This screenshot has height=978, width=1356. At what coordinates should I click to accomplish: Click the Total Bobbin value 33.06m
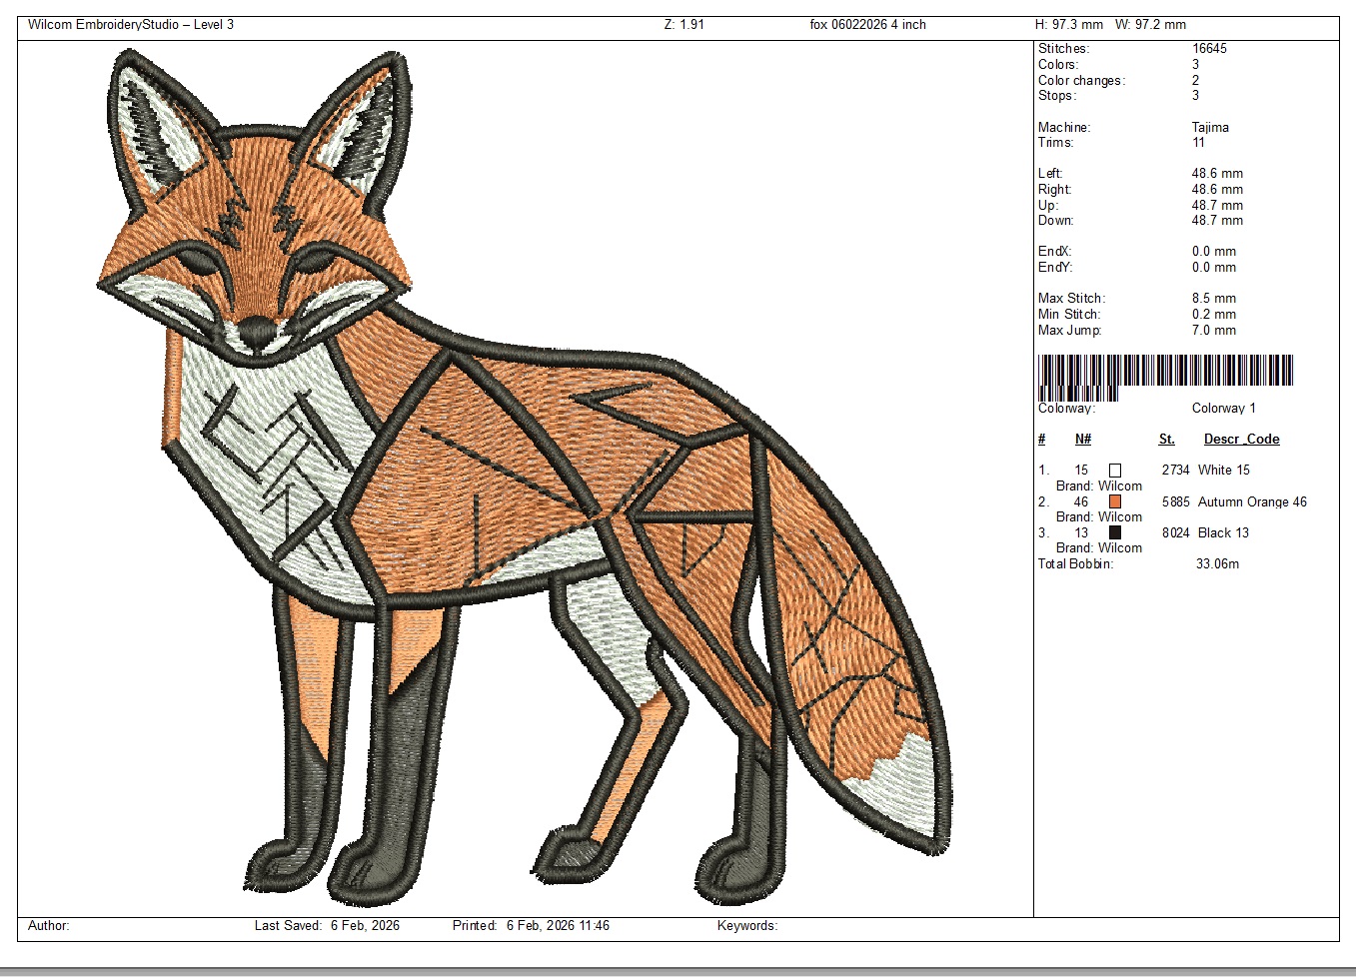tap(1217, 564)
